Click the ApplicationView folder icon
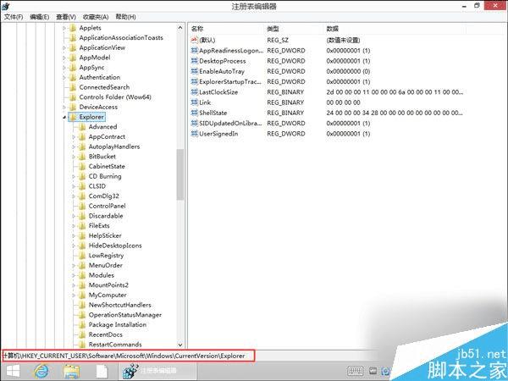The height and width of the screenshot is (381, 508). 73,48
